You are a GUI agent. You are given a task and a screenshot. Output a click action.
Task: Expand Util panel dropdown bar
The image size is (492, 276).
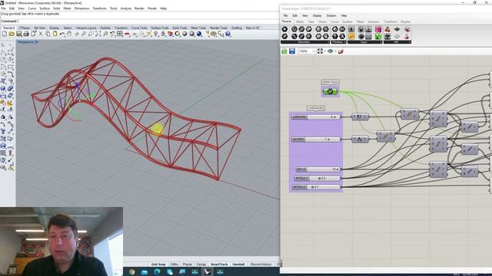click(x=397, y=42)
